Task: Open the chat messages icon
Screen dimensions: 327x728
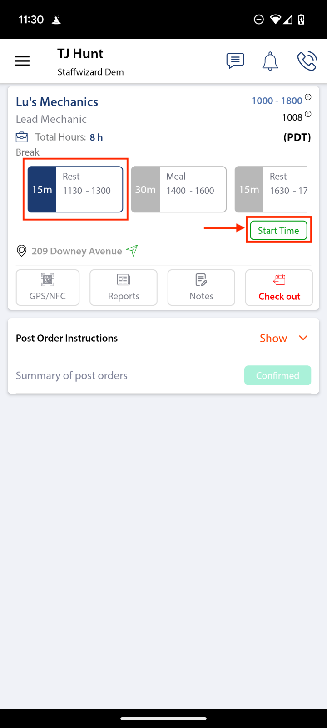Action: 235,61
